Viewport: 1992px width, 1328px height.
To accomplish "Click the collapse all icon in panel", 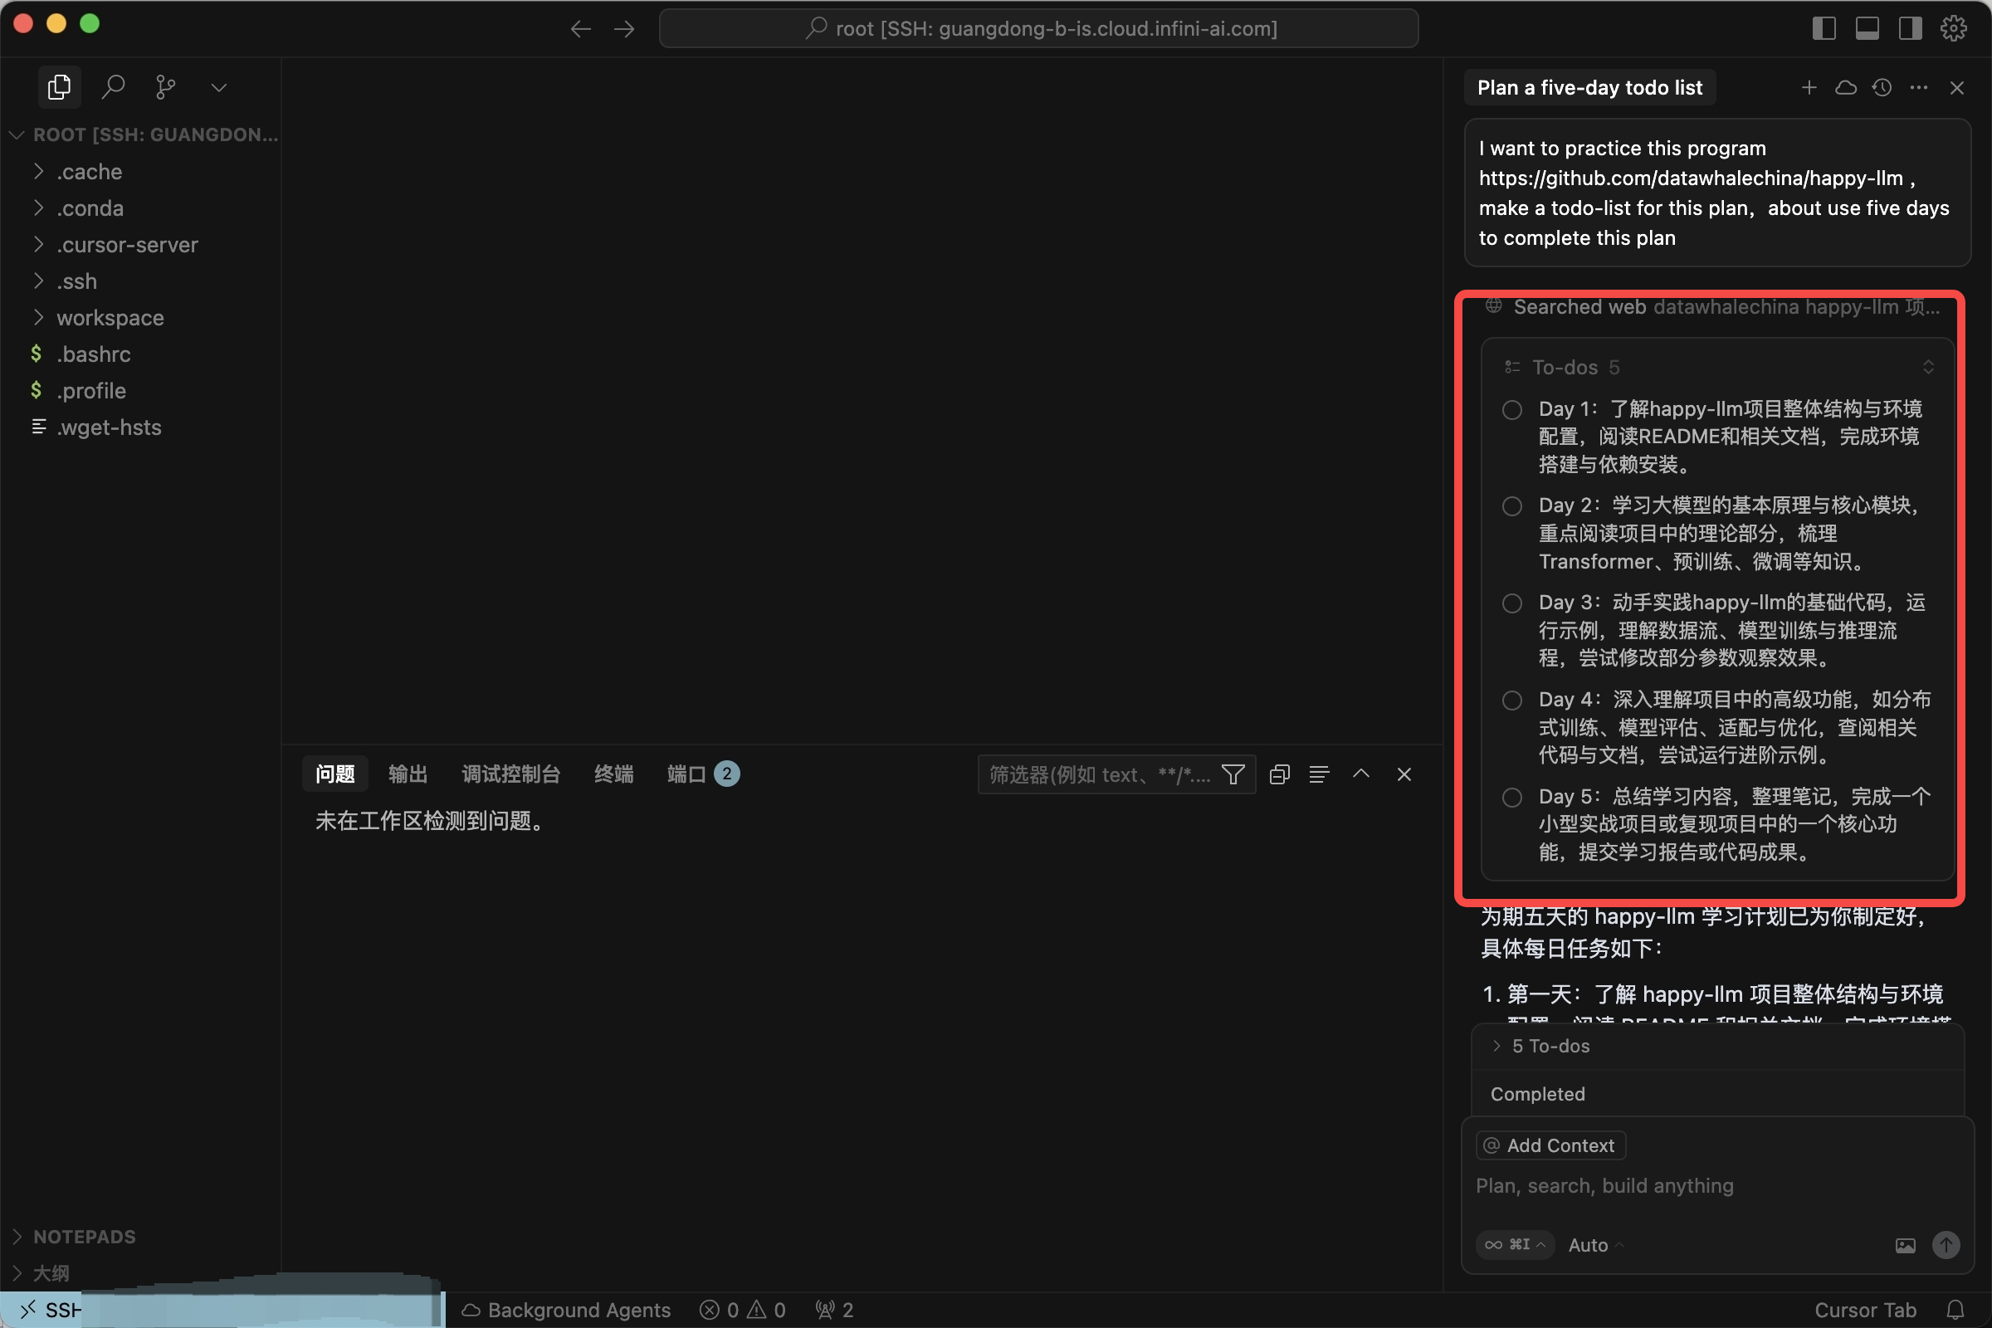I will tap(1280, 774).
